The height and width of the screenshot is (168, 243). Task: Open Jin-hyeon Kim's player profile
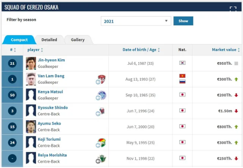click(x=52, y=60)
